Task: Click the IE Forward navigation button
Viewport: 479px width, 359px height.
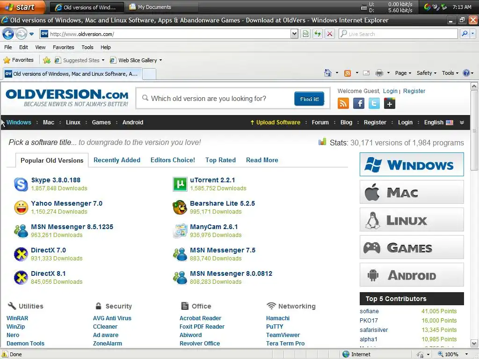Action: [x=21, y=34]
